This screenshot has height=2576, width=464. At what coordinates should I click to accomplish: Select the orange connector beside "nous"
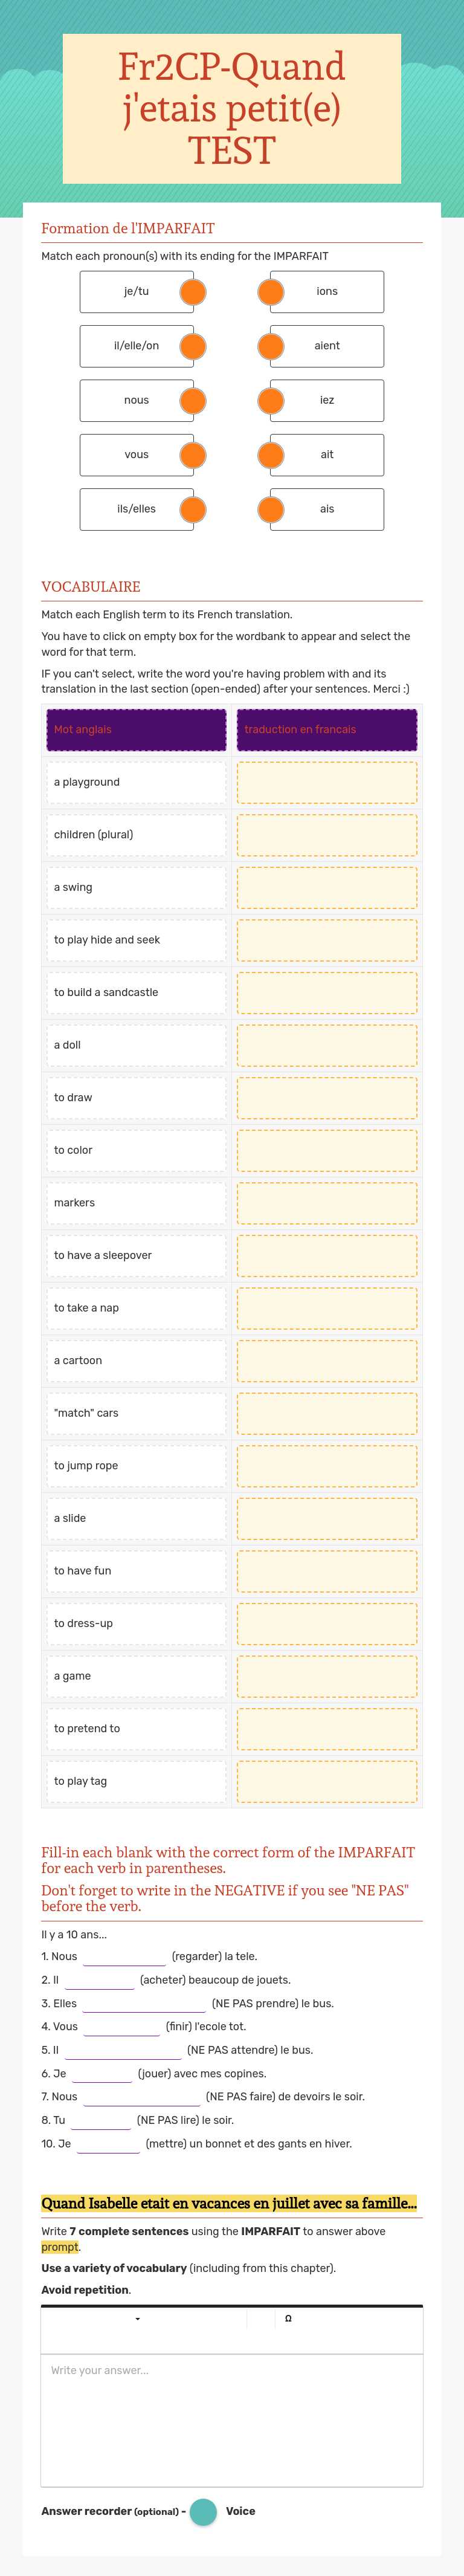coord(193,400)
